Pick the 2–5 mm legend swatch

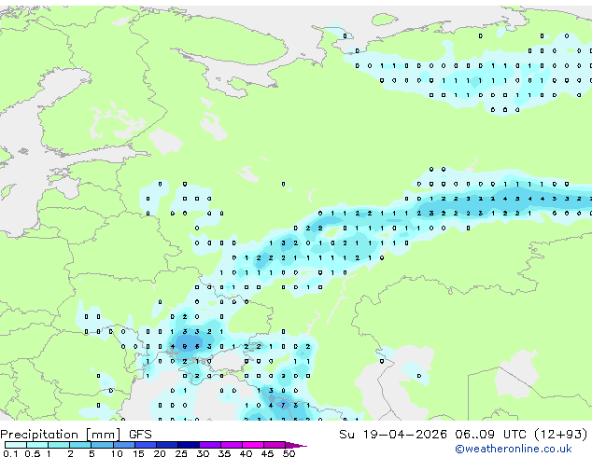click(80, 445)
